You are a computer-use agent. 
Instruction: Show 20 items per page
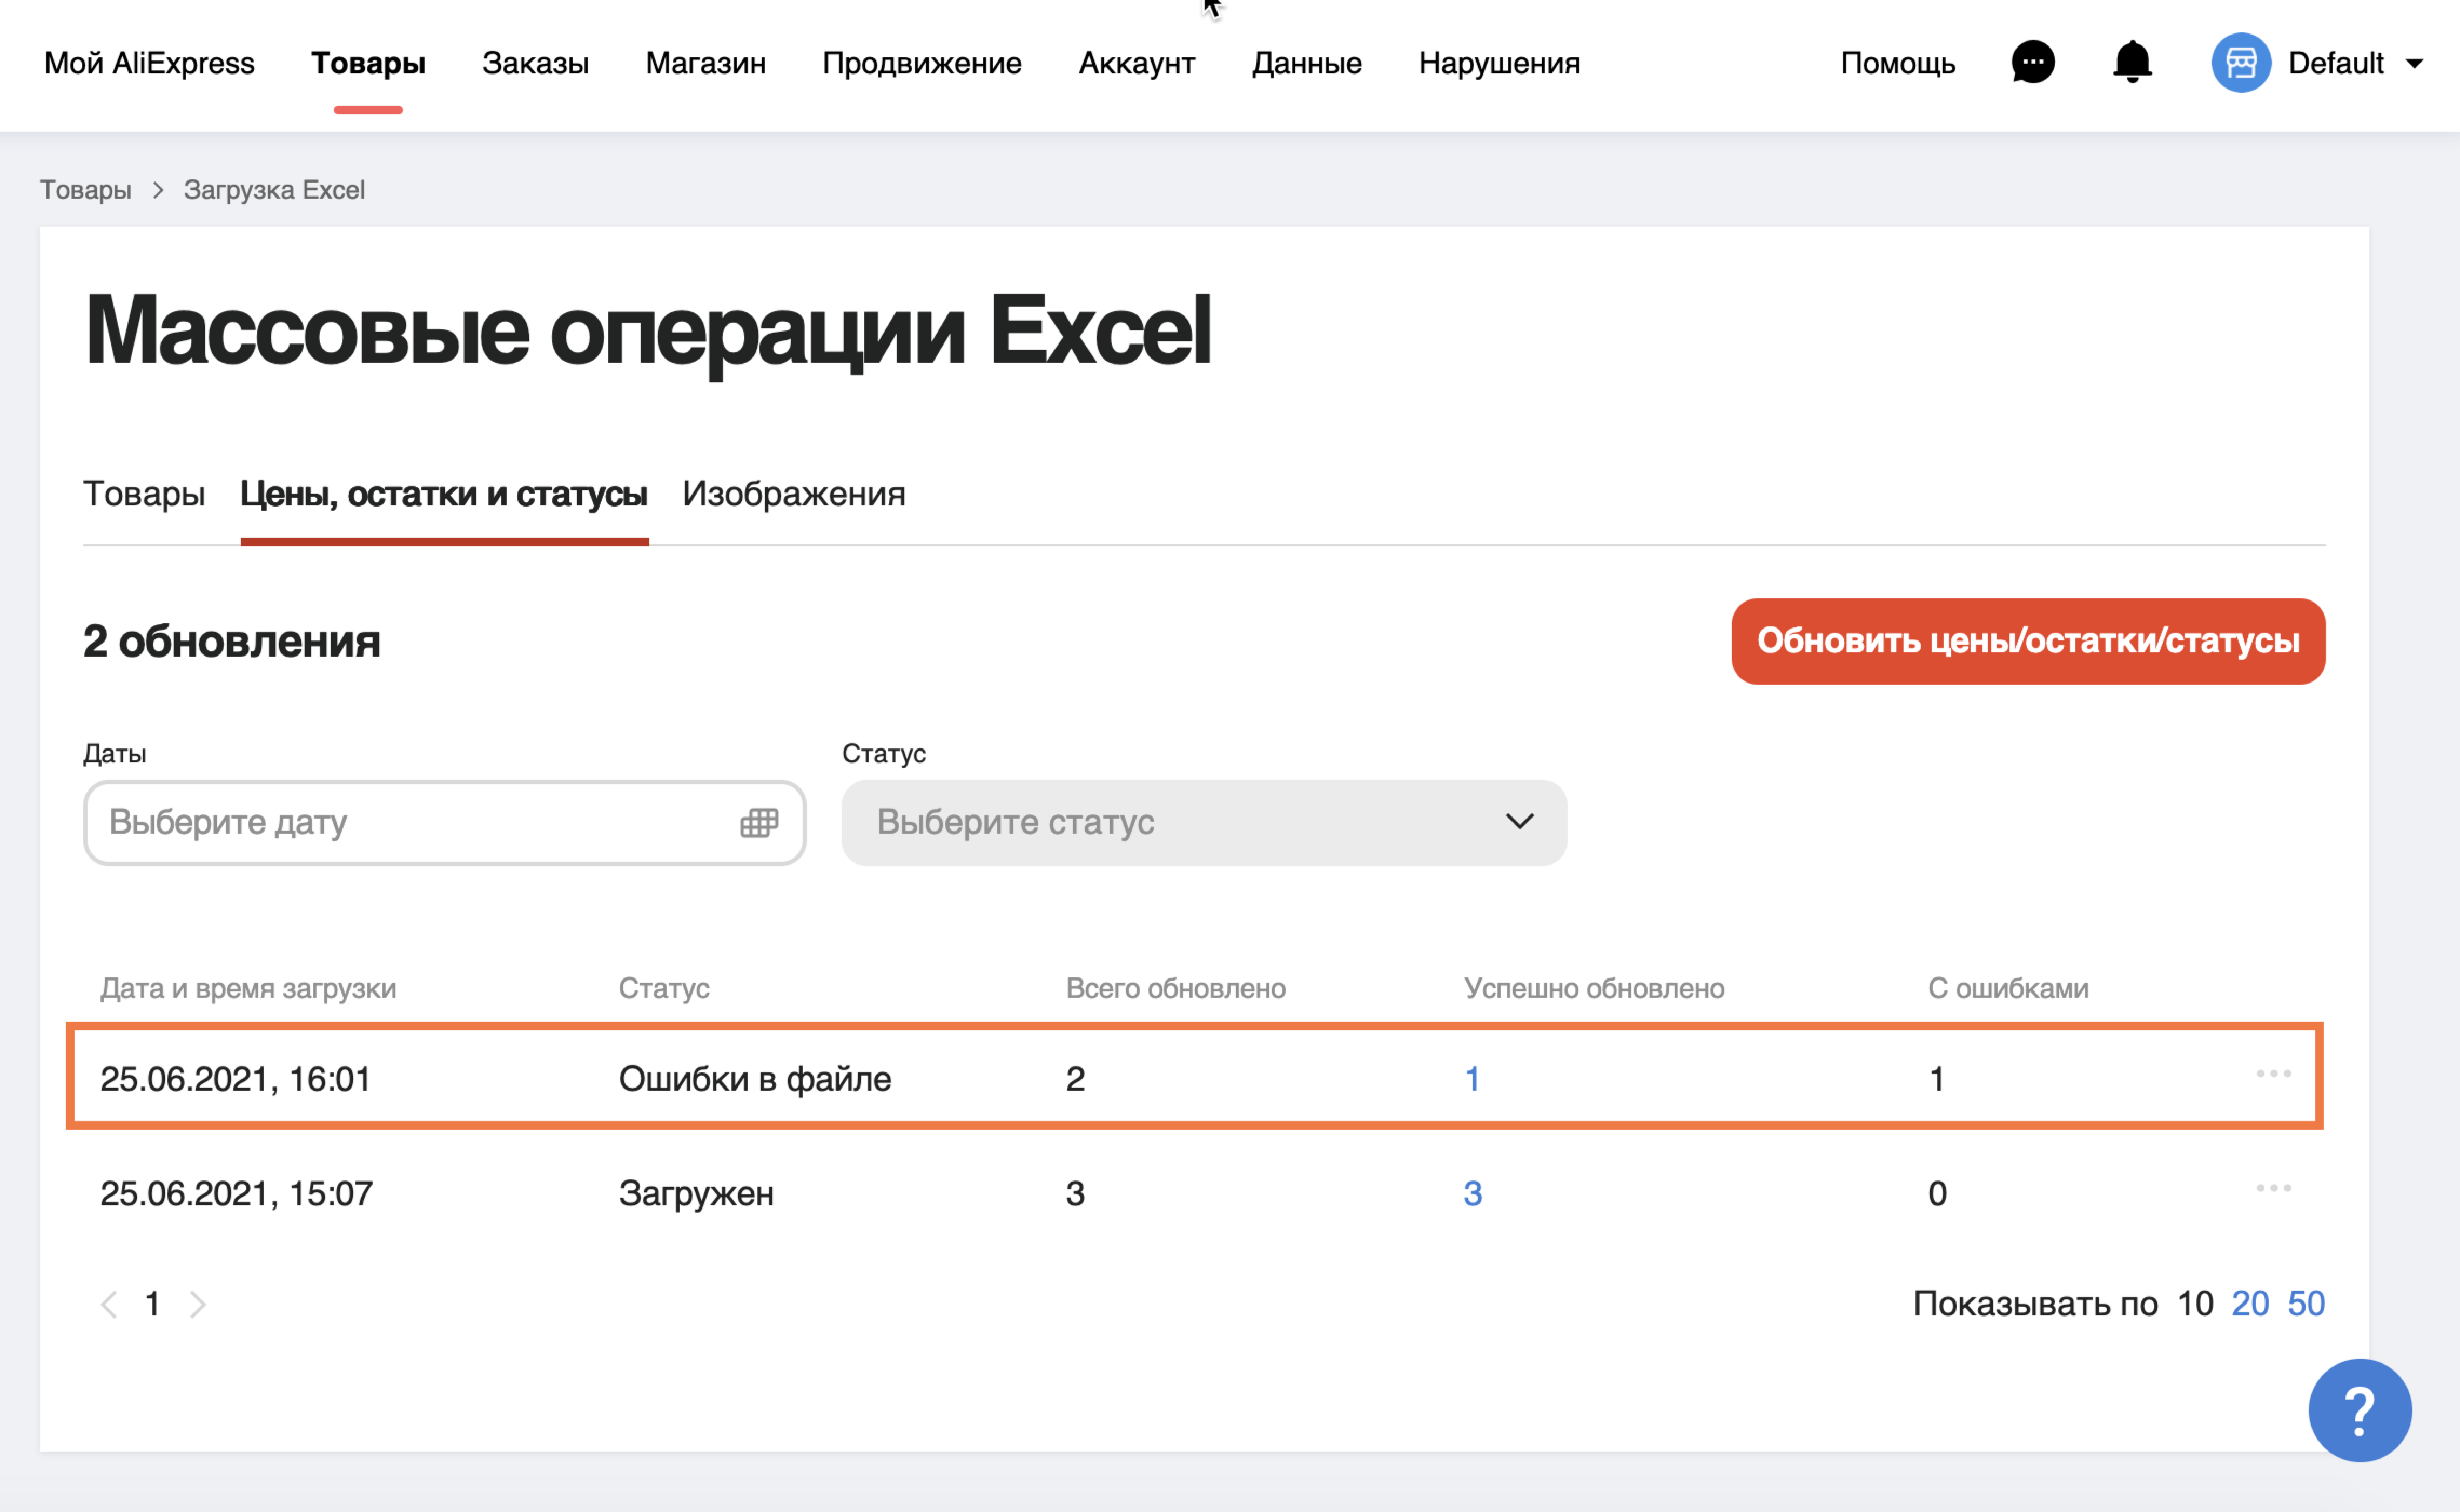(x=2250, y=1303)
